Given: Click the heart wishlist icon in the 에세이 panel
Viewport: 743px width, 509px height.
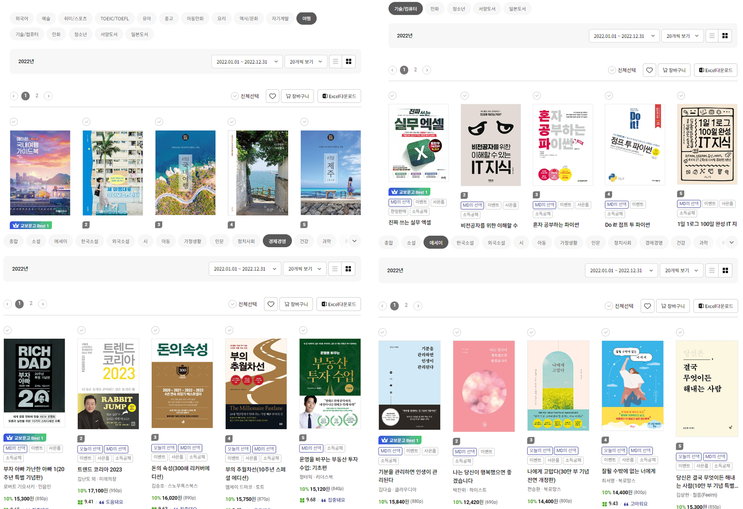Looking at the screenshot, I should [648, 306].
